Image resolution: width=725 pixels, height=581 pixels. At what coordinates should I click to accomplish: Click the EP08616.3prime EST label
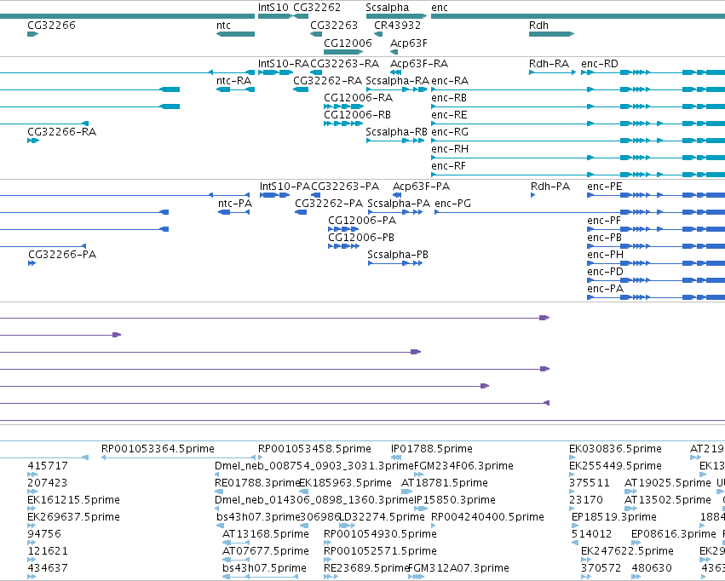pos(674,534)
